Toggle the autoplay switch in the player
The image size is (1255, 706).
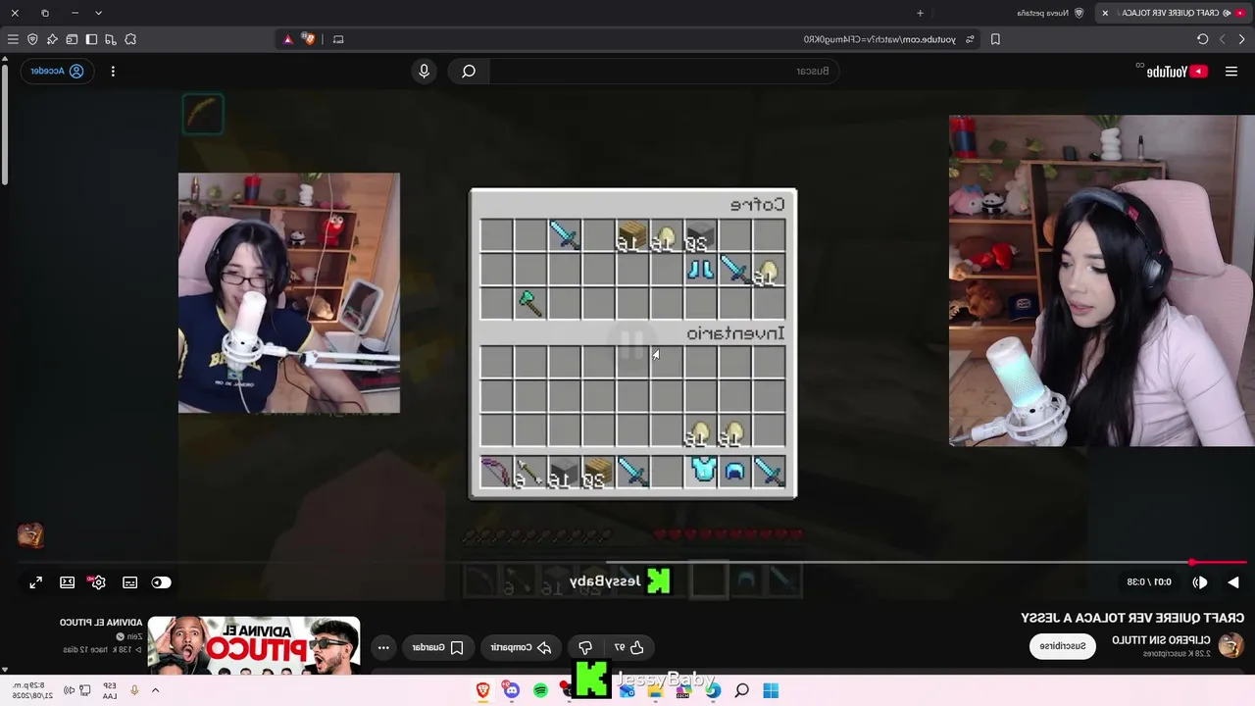[x=161, y=582]
